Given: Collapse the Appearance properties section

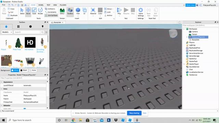Looking at the screenshot, I should click(1, 82).
